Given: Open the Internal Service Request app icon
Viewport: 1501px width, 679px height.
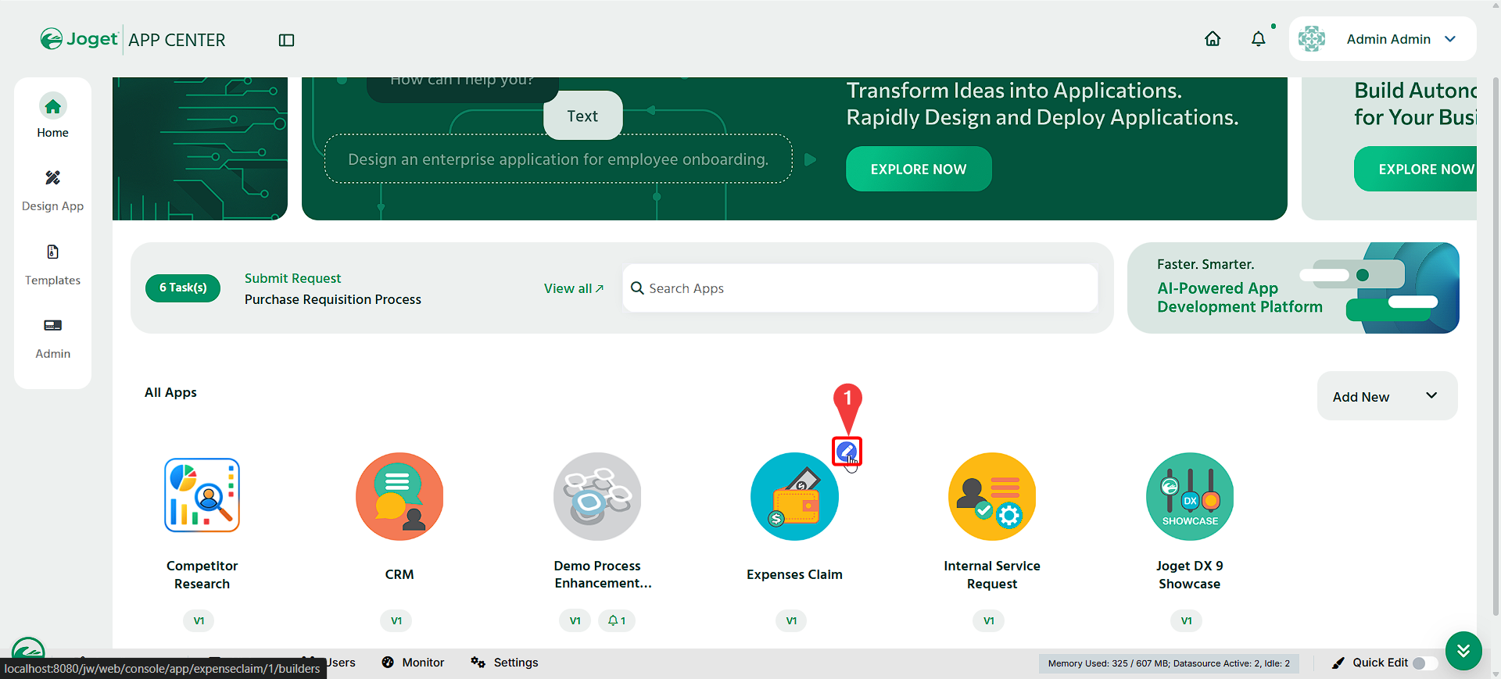Looking at the screenshot, I should coord(992,496).
